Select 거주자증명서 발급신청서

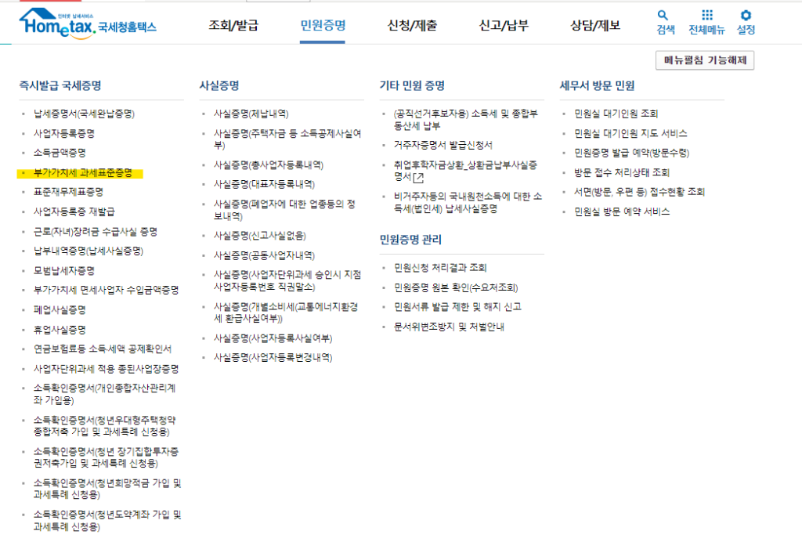pos(443,145)
